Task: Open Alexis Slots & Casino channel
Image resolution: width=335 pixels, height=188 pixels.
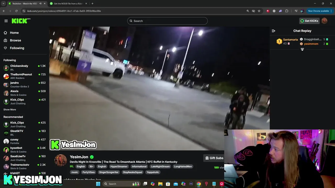Action: tap(25, 93)
